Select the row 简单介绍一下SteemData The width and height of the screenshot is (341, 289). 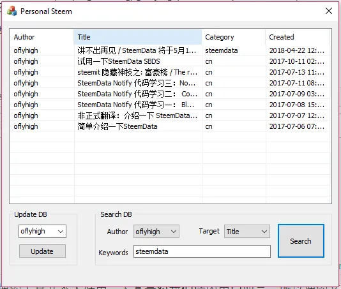(170, 126)
